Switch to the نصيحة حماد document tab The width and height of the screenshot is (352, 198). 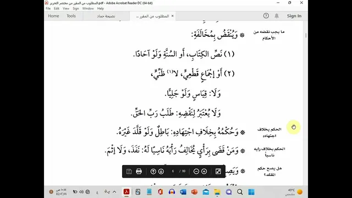click(106, 16)
